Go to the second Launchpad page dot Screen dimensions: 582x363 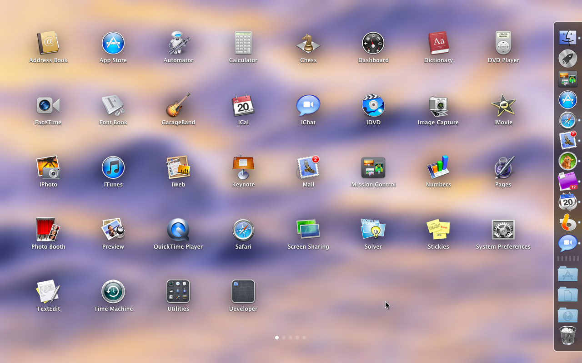[x=284, y=338]
